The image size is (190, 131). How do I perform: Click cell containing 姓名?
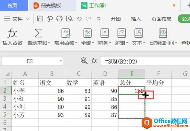[25, 82]
